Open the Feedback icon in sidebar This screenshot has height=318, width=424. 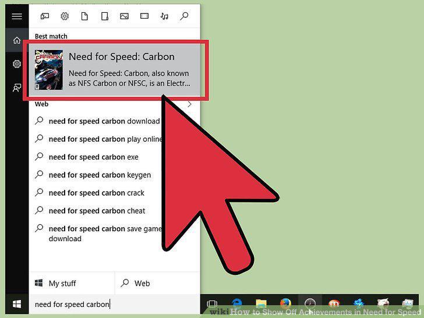(x=17, y=88)
